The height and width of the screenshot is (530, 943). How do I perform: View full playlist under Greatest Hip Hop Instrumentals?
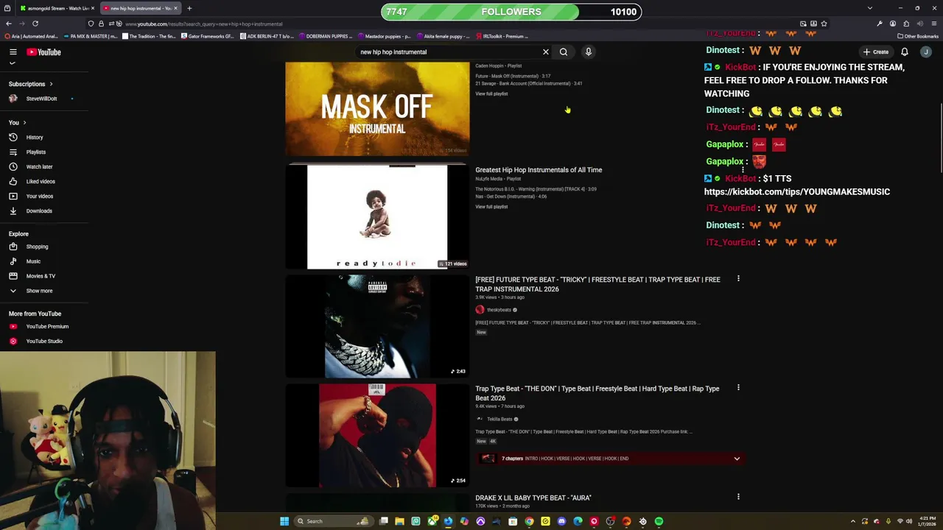click(491, 207)
